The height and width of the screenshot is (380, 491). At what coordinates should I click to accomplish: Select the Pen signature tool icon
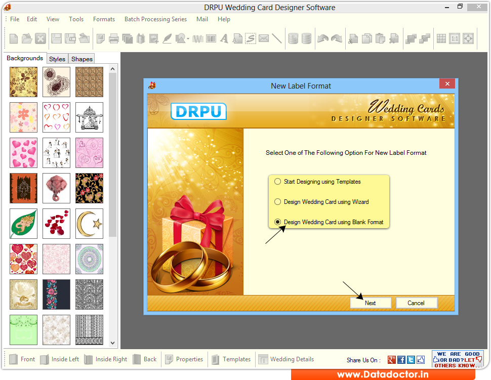(x=167, y=39)
